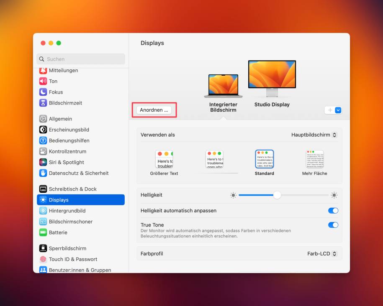
Task: Turn off True Tone
Action: click(333, 225)
